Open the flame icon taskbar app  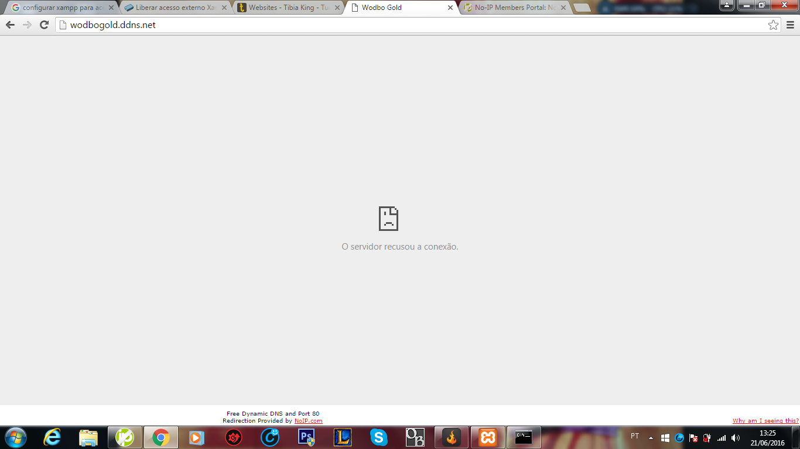[x=451, y=437]
